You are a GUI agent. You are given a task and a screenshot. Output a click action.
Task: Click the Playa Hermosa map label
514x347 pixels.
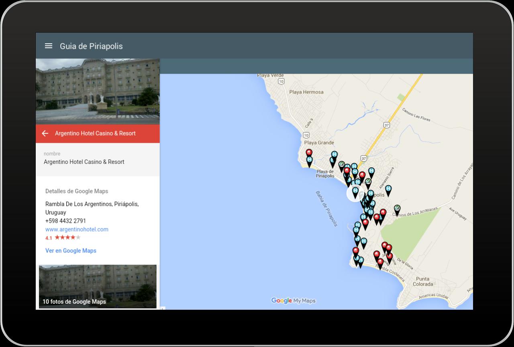(306, 92)
